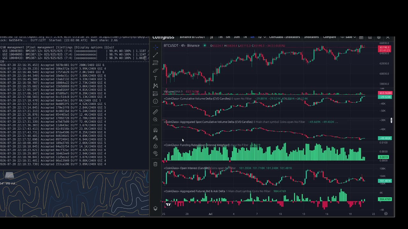The width and height of the screenshot is (408, 229).
Task: Toggle lock all drawings
Action: 155,146
